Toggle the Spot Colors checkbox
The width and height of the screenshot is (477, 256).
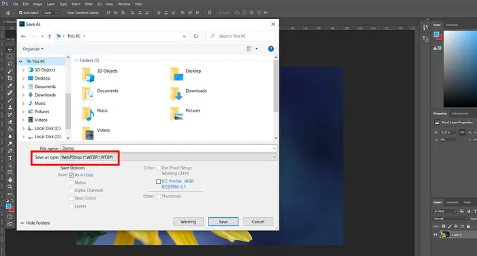point(71,198)
